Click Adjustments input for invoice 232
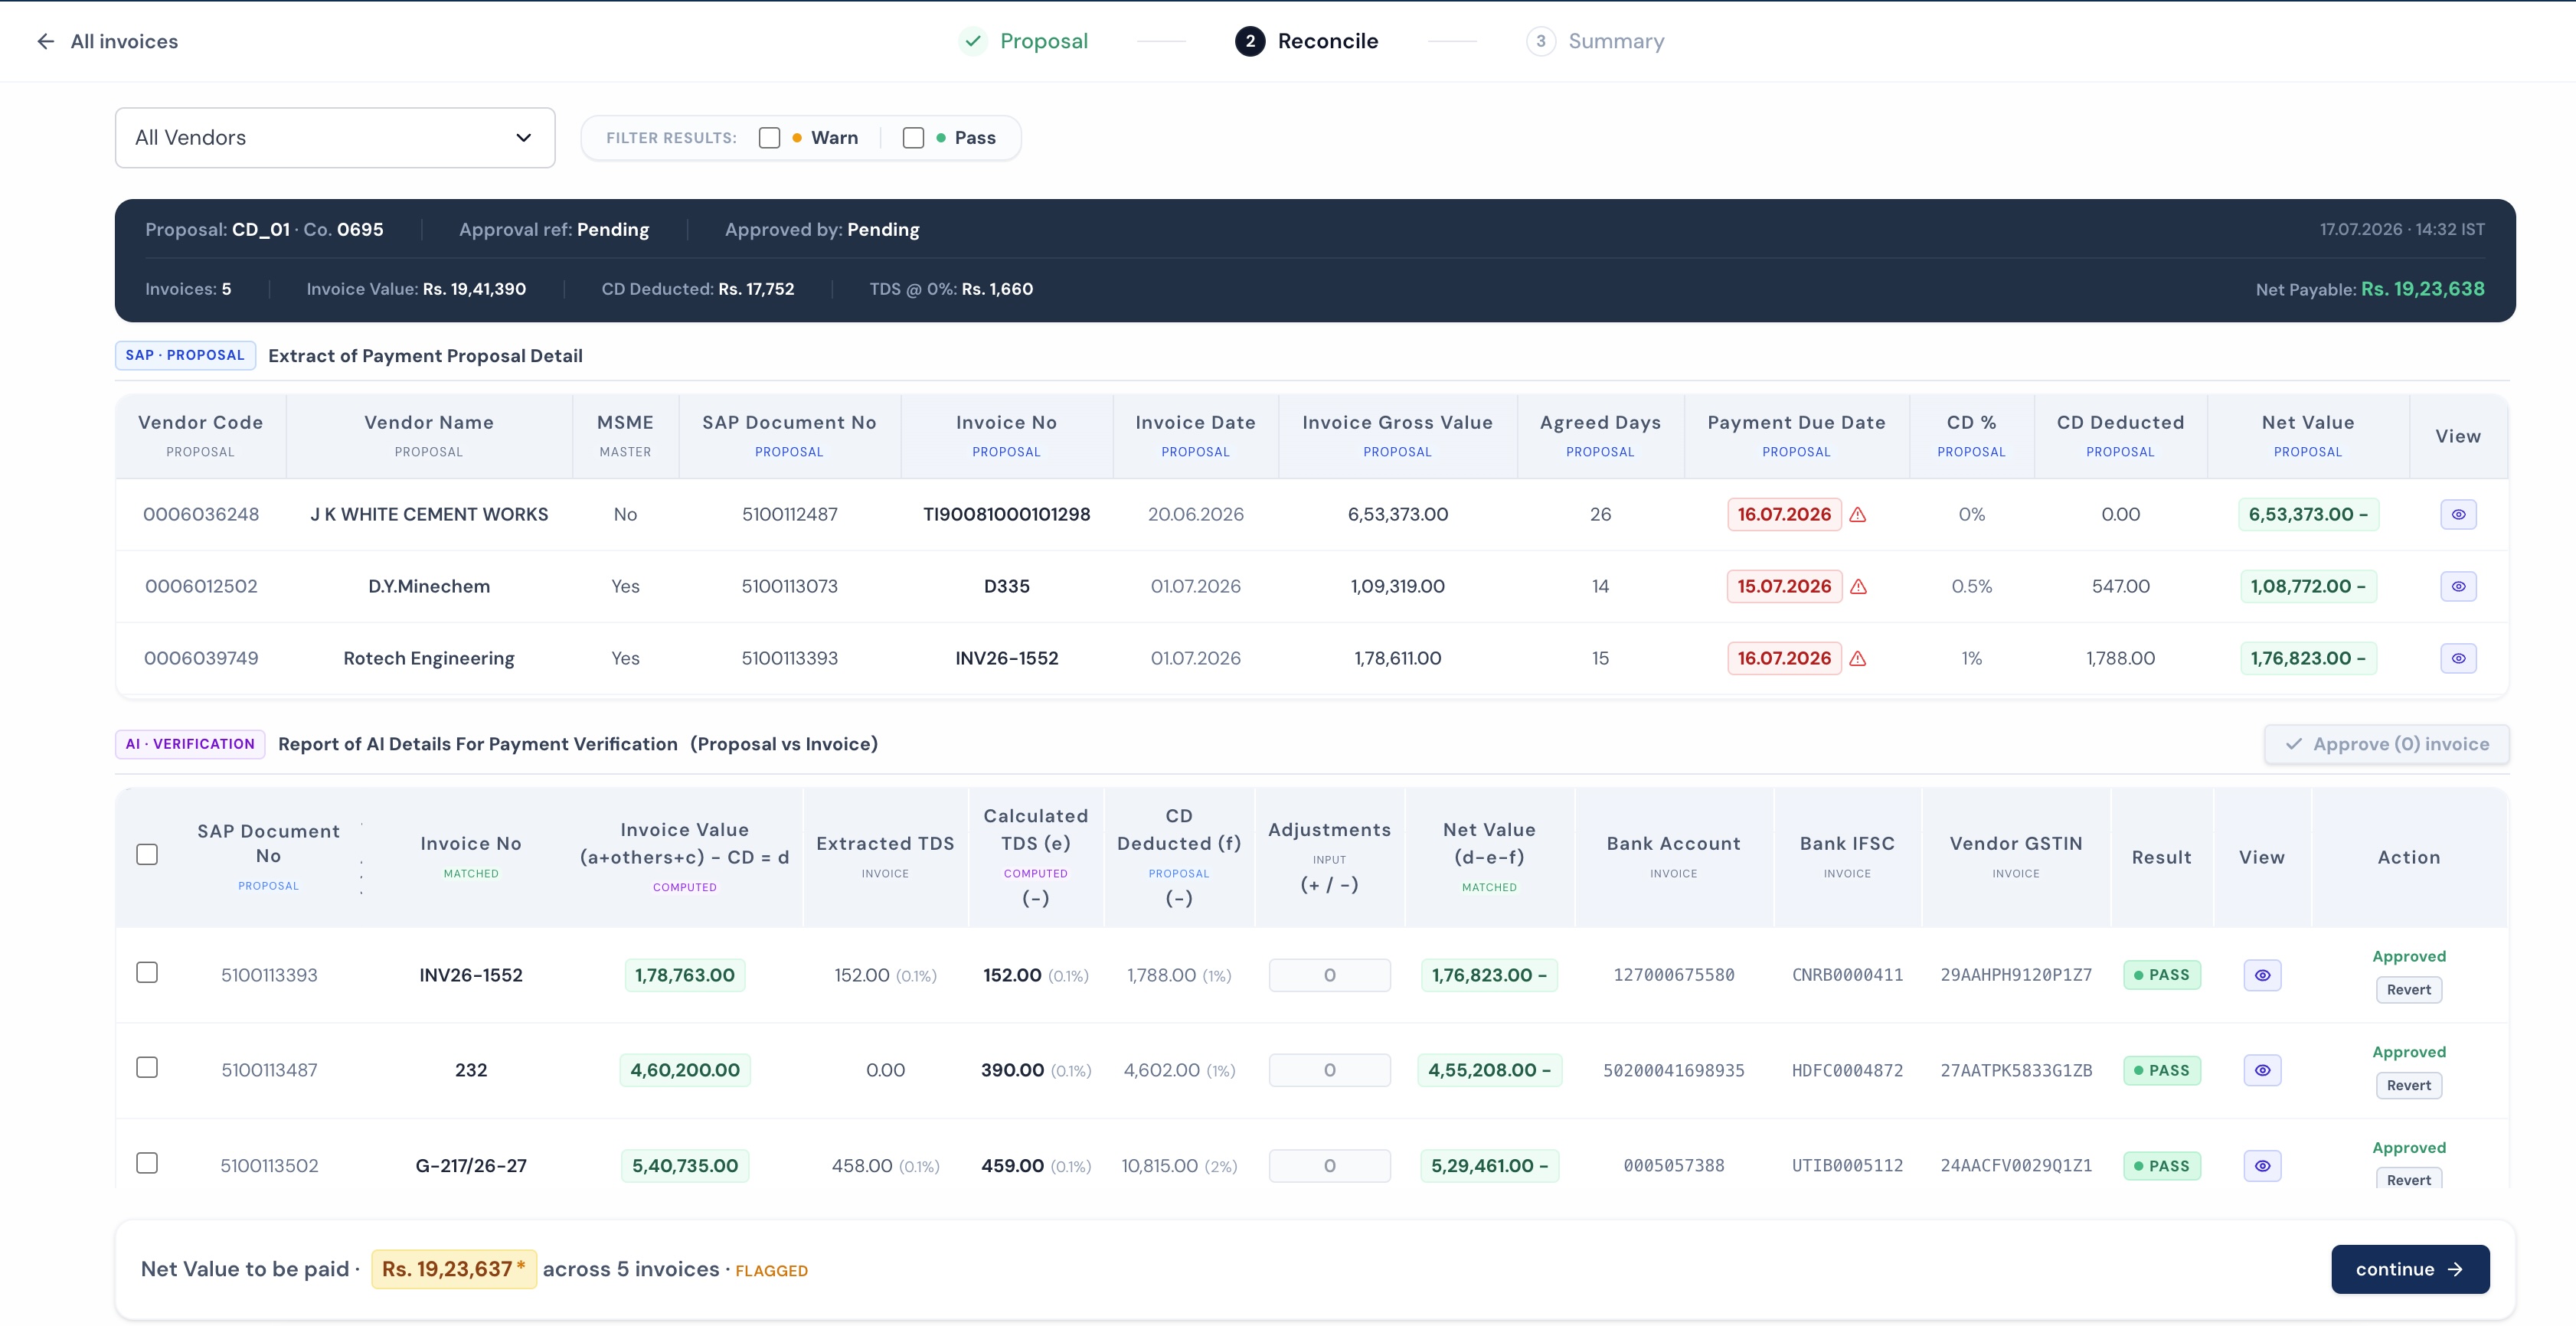The height and width of the screenshot is (1326, 2576). point(1329,1070)
